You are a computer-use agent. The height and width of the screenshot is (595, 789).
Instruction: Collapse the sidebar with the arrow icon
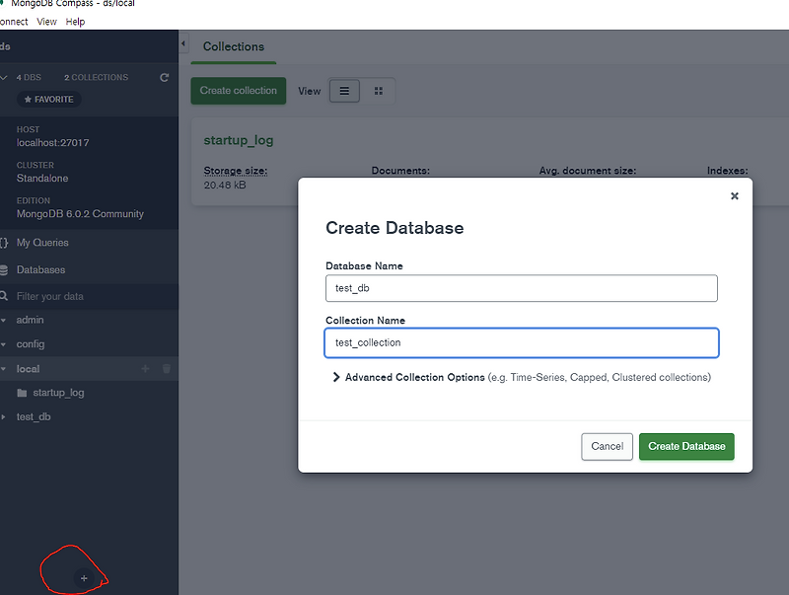(183, 43)
